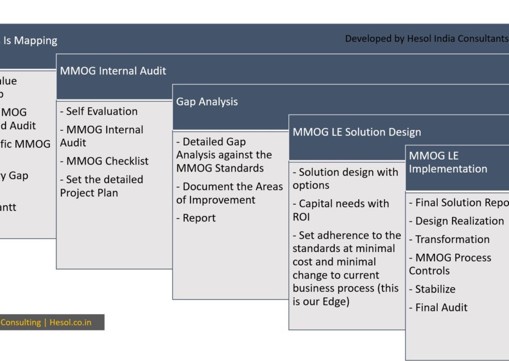
Task: Select the Design Realization bullet
Action: click(456, 221)
